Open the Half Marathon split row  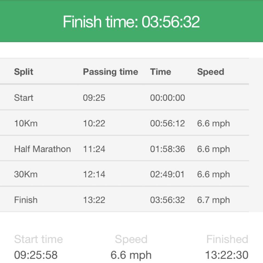click(124, 148)
